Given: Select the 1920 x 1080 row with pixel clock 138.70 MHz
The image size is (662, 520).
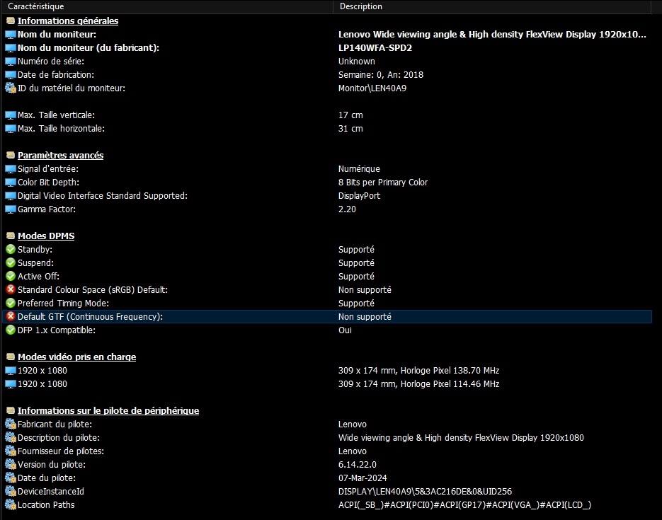Looking at the screenshot, I should [x=327, y=370].
